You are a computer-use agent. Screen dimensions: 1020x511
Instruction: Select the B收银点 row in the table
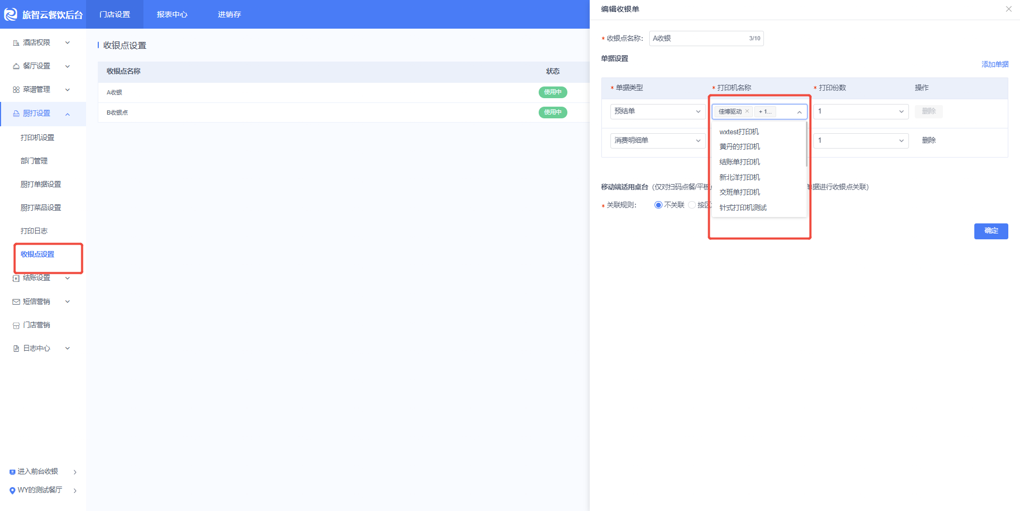coord(343,112)
